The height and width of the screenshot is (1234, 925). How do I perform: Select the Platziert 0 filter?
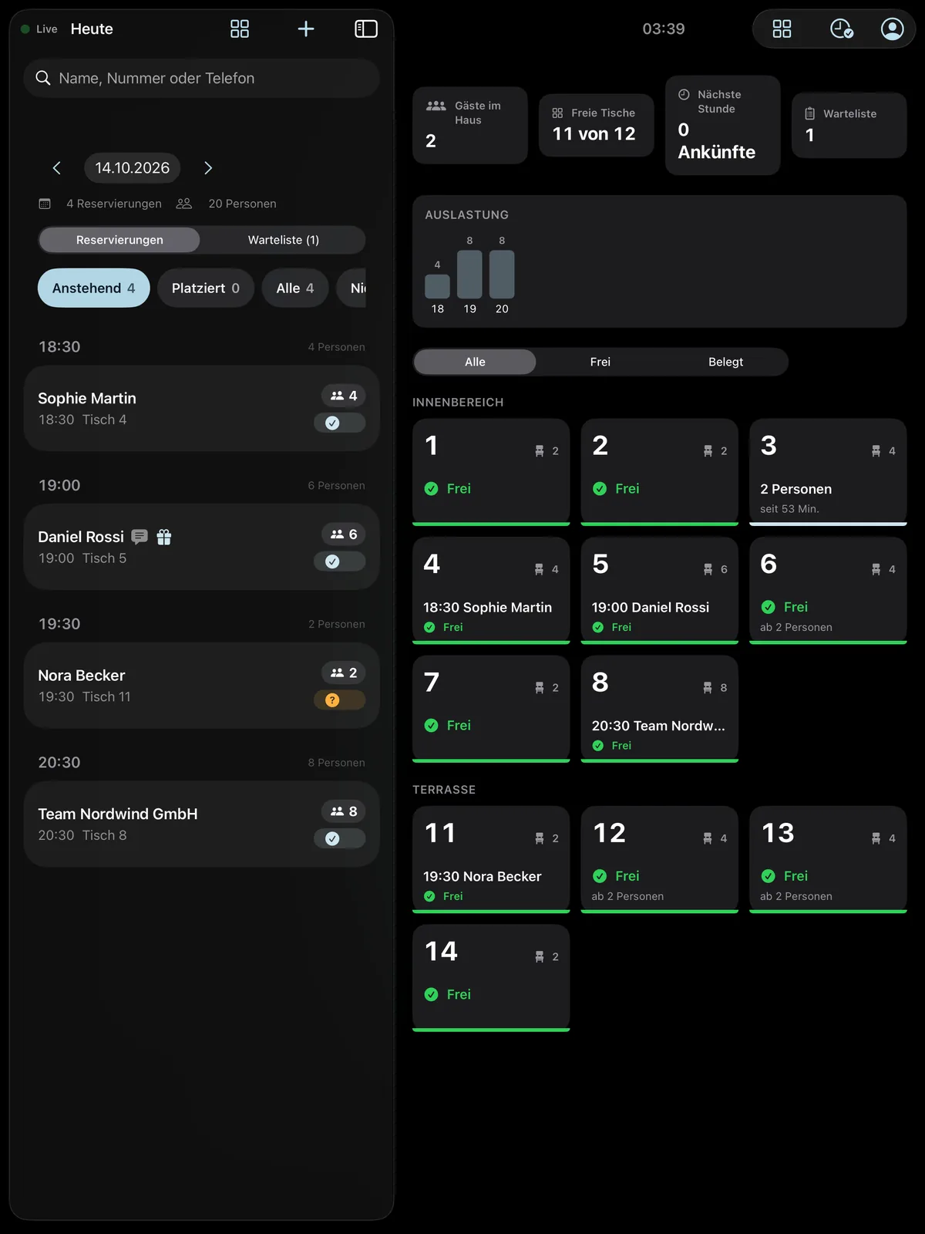click(206, 288)
